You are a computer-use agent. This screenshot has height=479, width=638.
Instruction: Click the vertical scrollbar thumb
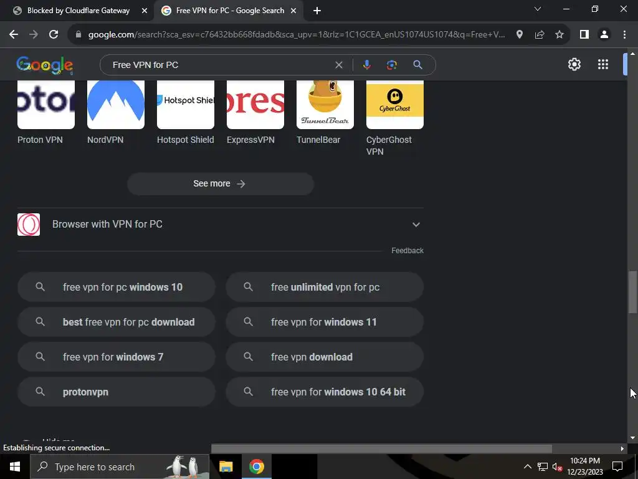click(632, 292)
